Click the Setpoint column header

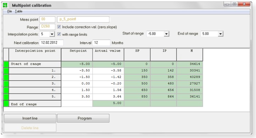[x=77, y=55]
